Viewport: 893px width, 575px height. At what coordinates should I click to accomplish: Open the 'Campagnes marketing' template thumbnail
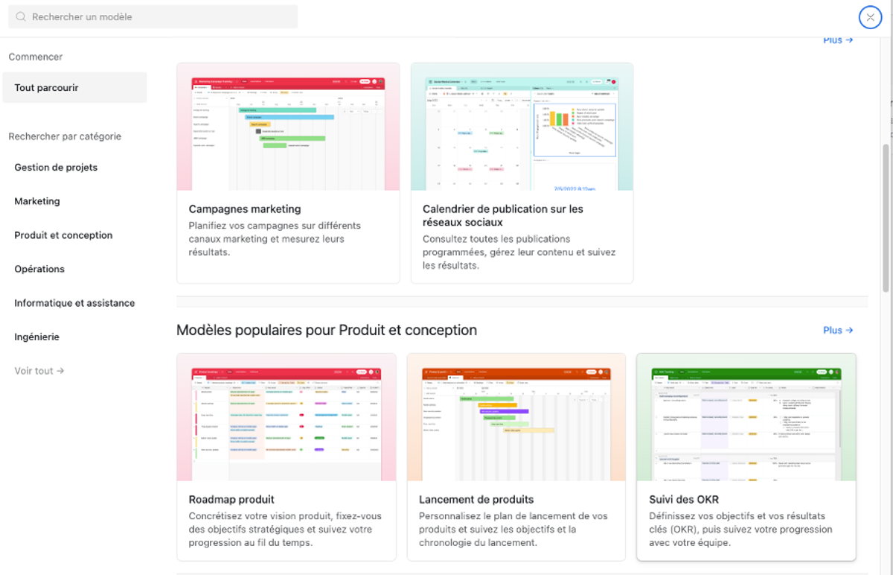pyautogui.click(x=288, y=127)
